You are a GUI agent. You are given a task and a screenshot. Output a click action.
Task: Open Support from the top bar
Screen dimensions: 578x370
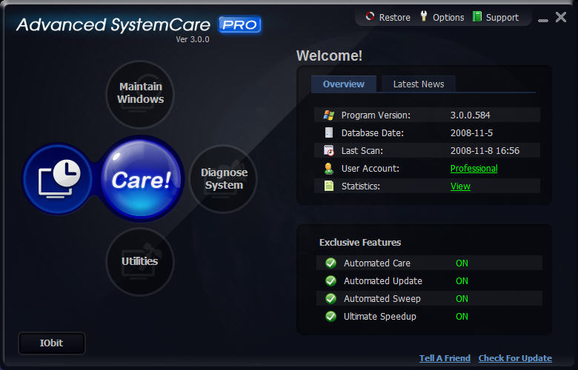point(502,18)
